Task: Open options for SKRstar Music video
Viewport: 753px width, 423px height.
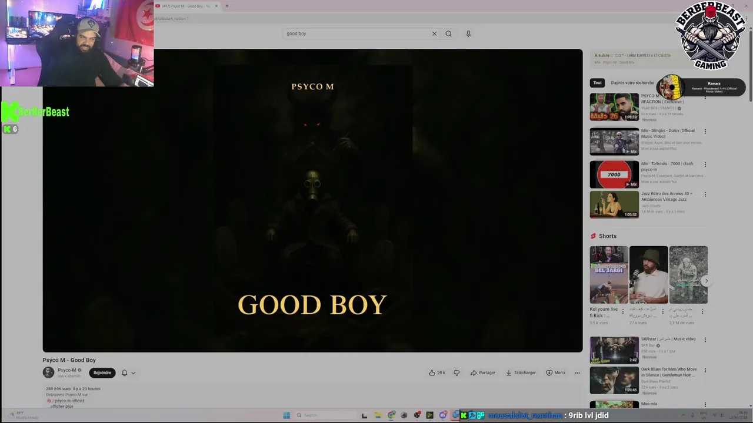Action: pyautogui.click(x=705, y=340)
